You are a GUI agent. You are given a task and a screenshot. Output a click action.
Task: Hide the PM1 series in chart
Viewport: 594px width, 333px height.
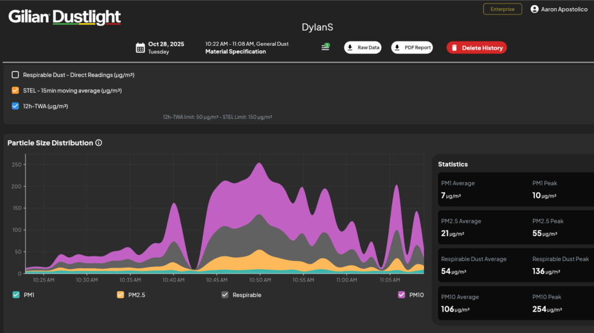click(x=16, y=295)
